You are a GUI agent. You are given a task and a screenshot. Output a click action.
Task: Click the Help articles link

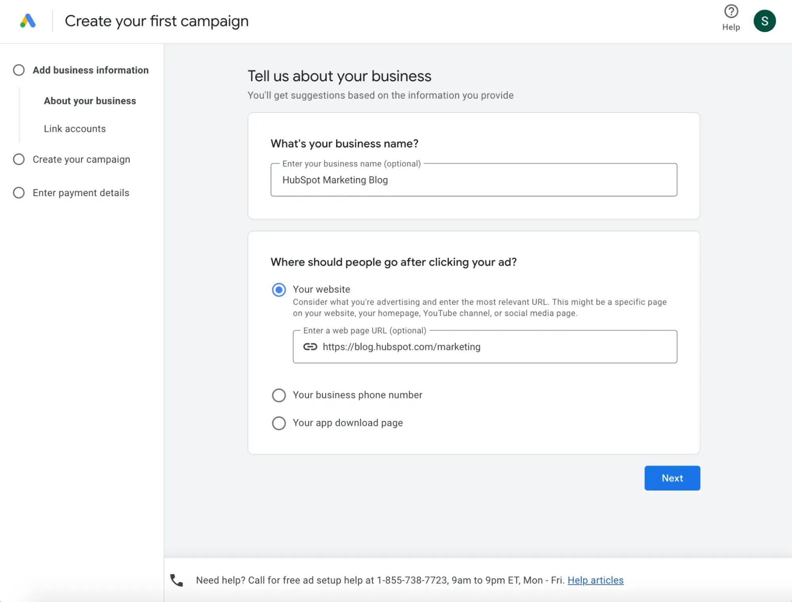coord(595,580)
